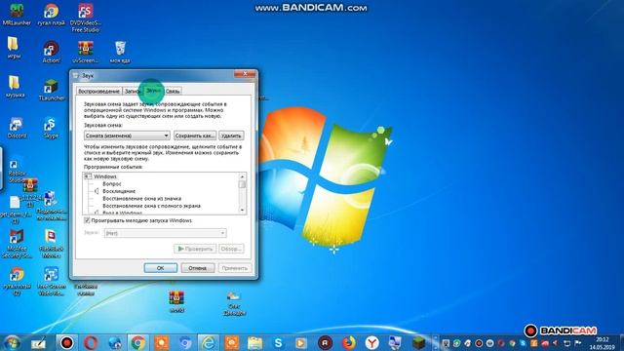Click the Отмена button
The height and width of the screenshot is (351, 624).
[197, 268]
